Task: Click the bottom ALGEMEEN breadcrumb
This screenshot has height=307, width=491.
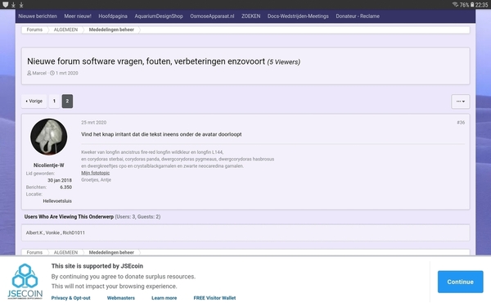Action: (65, 252)
